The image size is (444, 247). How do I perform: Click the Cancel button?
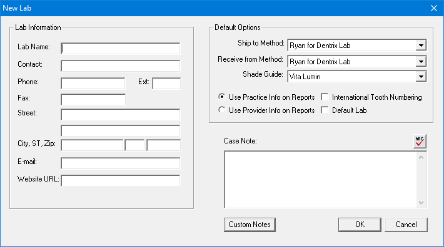406,225
